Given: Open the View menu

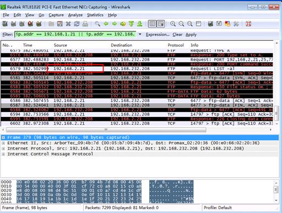Looking at the screenshot, I should (x=30, y=15).
